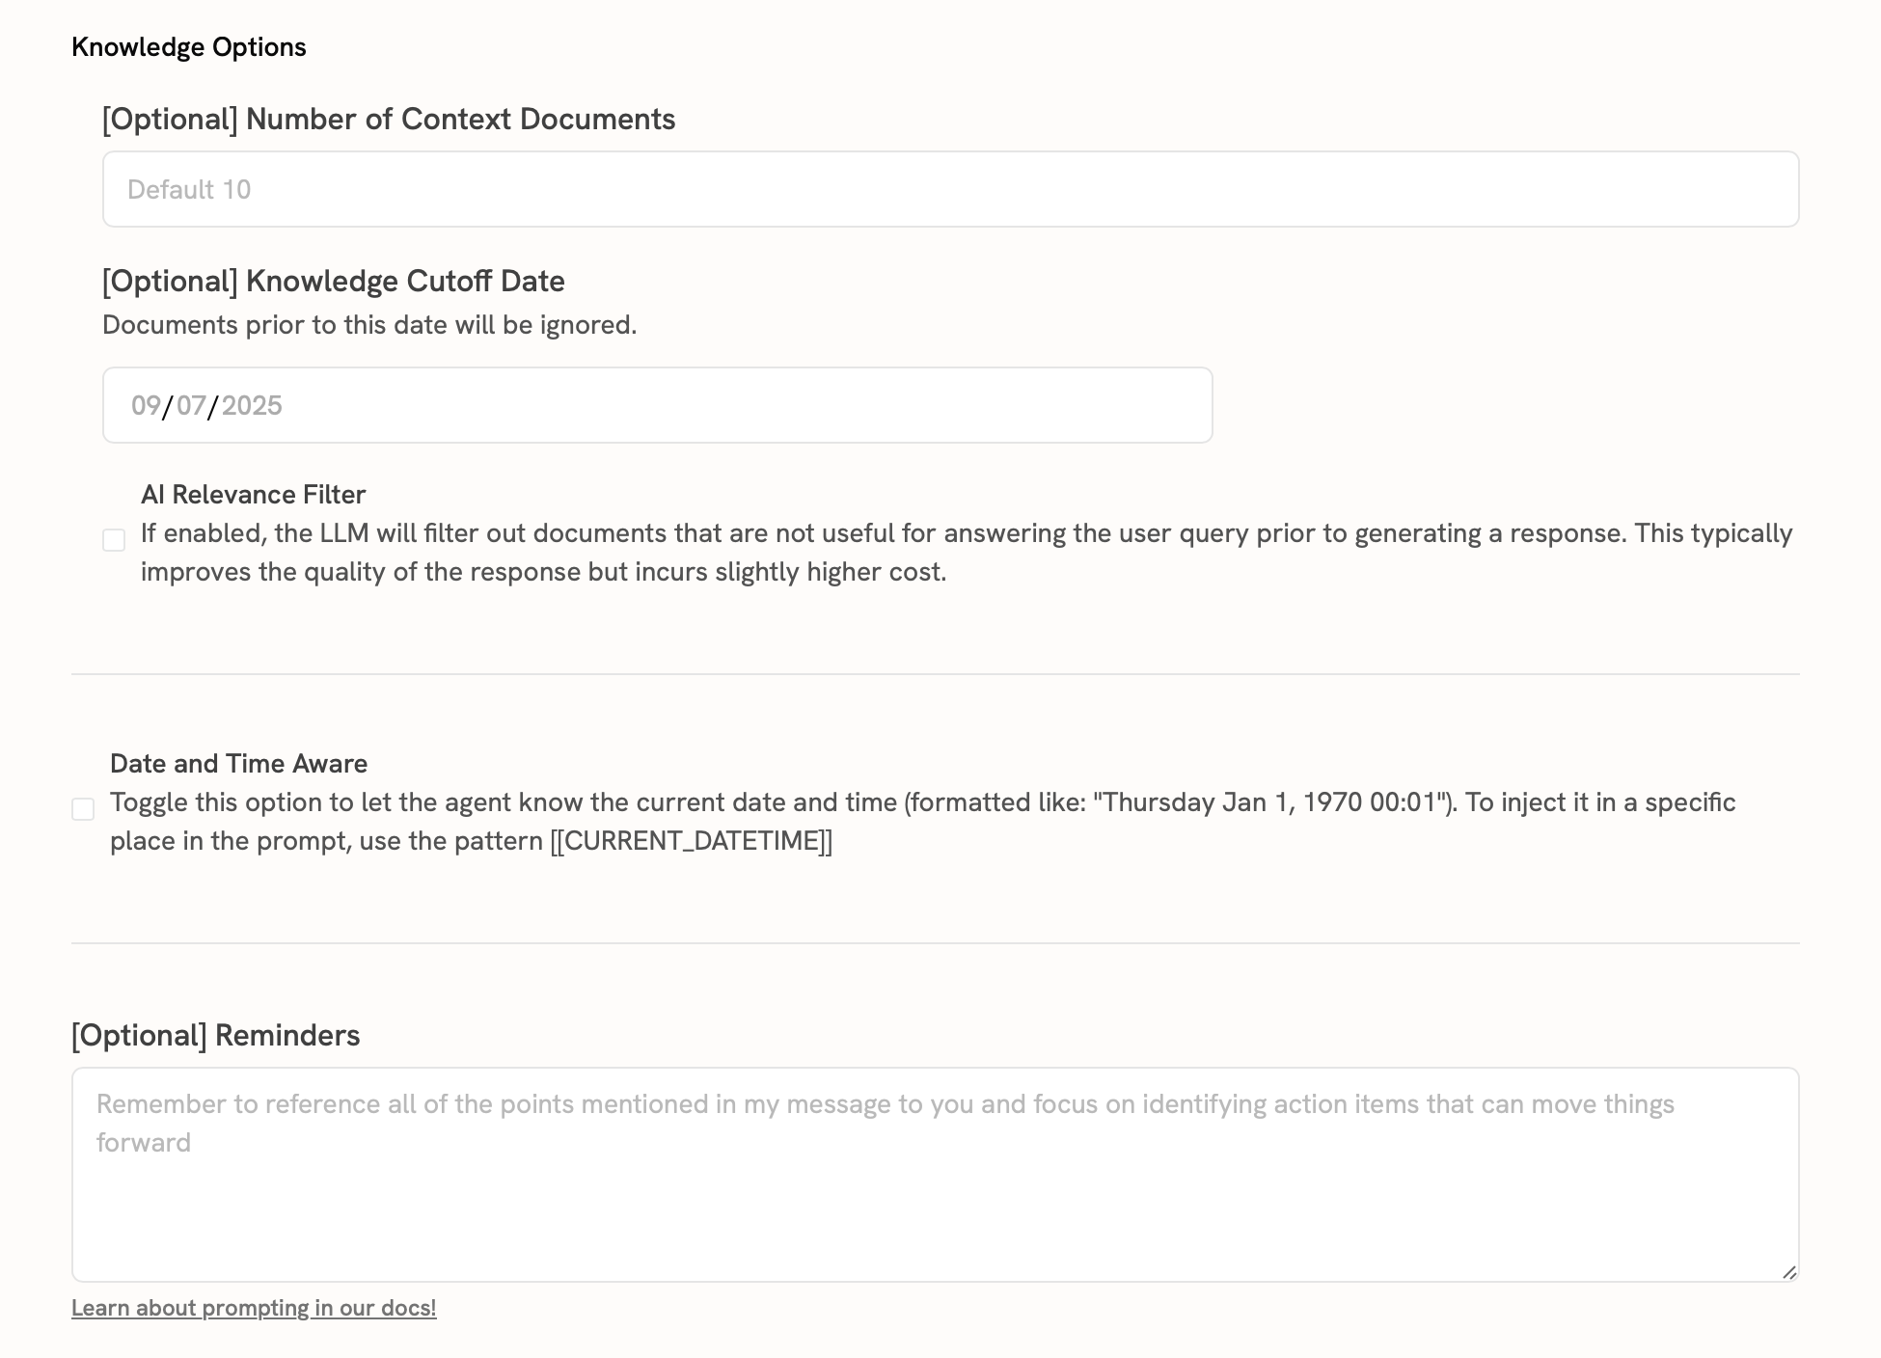
Task: Select the month segment of cutoff date
Action: pos(145,405)
